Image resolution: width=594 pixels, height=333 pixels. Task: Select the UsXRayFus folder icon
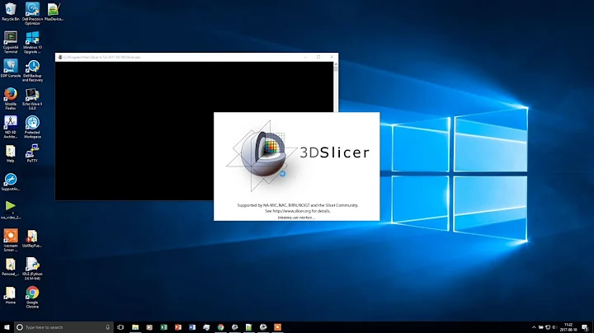32,238
